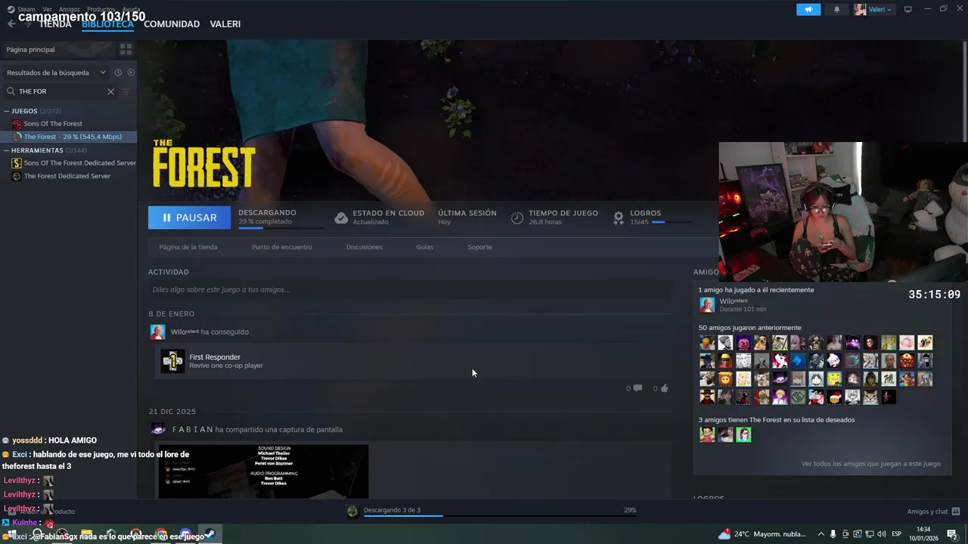Open the Logros gear icon

619,218
